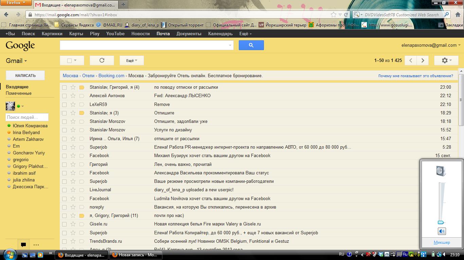464x260 pixels.
Task: Open the Firefox menu button
Action: pos(16,3)
